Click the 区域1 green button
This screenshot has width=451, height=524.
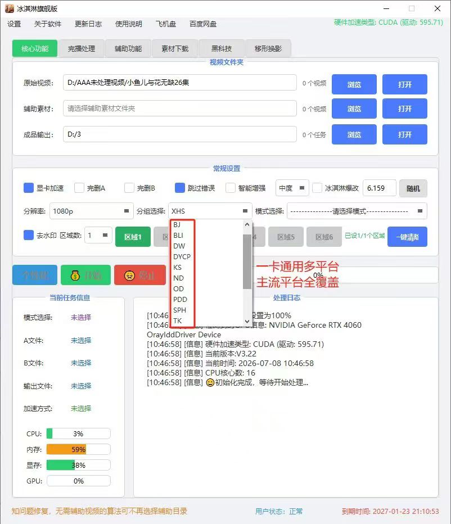coord(133,237)
